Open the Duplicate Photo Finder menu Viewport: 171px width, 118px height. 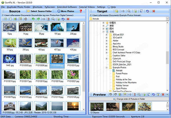19,7
